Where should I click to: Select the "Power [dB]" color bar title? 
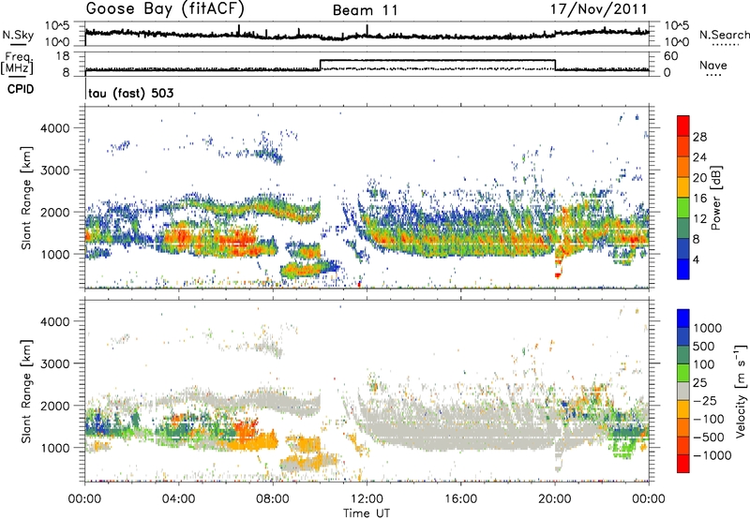[x=715, y=198]
